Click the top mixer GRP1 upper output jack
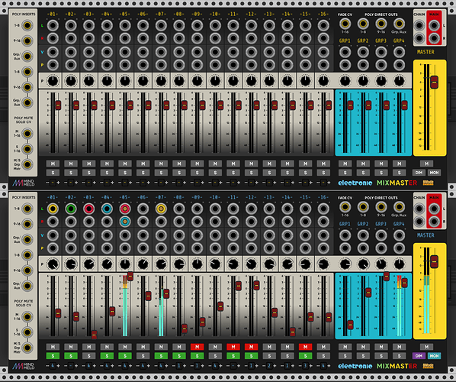Viewport: 456px width, 382px height. tap(345, 52)
